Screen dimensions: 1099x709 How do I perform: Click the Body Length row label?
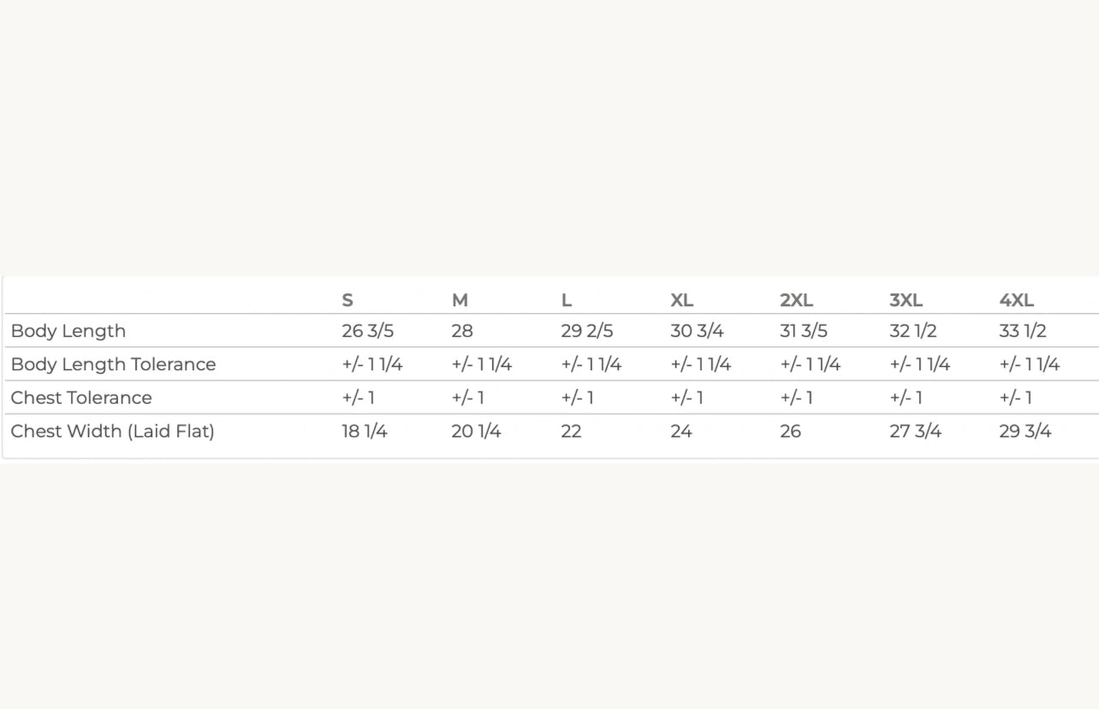coord(68,331)
